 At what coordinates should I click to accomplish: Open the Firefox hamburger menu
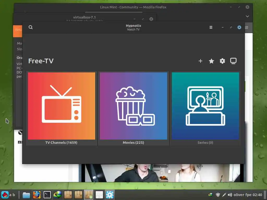click(247, 27)
